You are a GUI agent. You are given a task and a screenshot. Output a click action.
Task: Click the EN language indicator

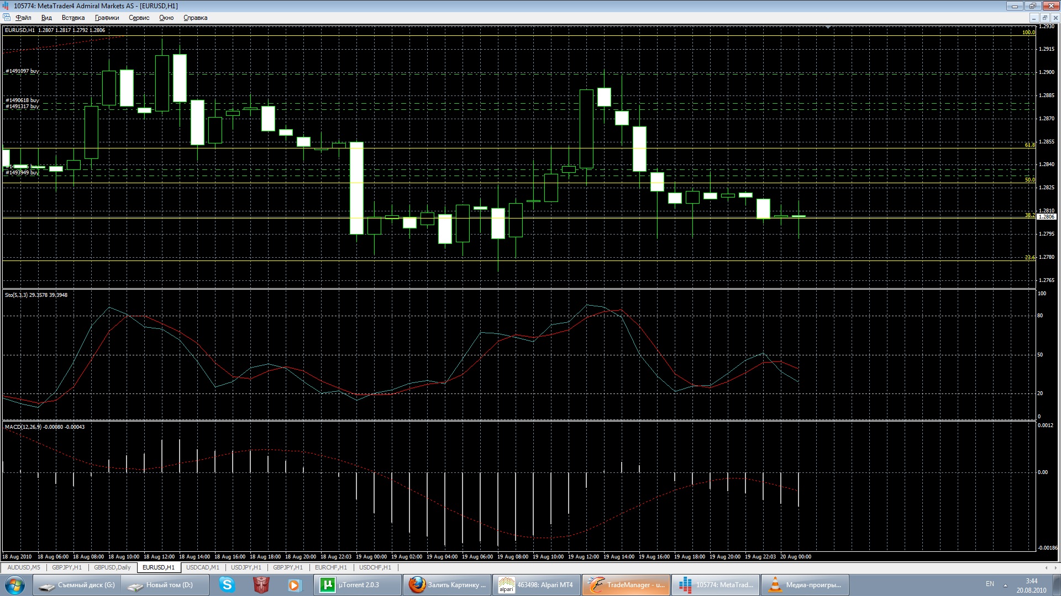click(990, 584)
